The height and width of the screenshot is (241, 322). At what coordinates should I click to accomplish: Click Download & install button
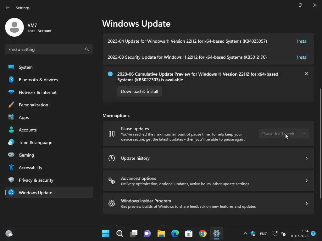pyautogui.click(x=140, y=91)
